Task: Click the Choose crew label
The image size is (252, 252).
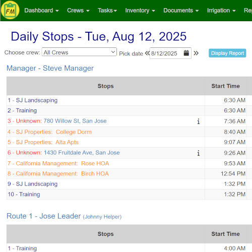Action: [x=22, y=52]
